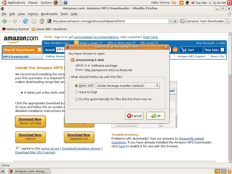
Task: Open the Back button history dropdown arrow
Action: [x=10, y=21]
